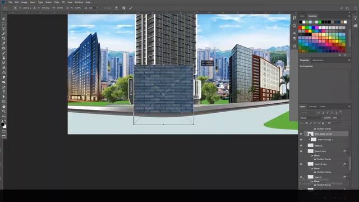
Task: Select the Hand tool
Action: click(4, 107)
